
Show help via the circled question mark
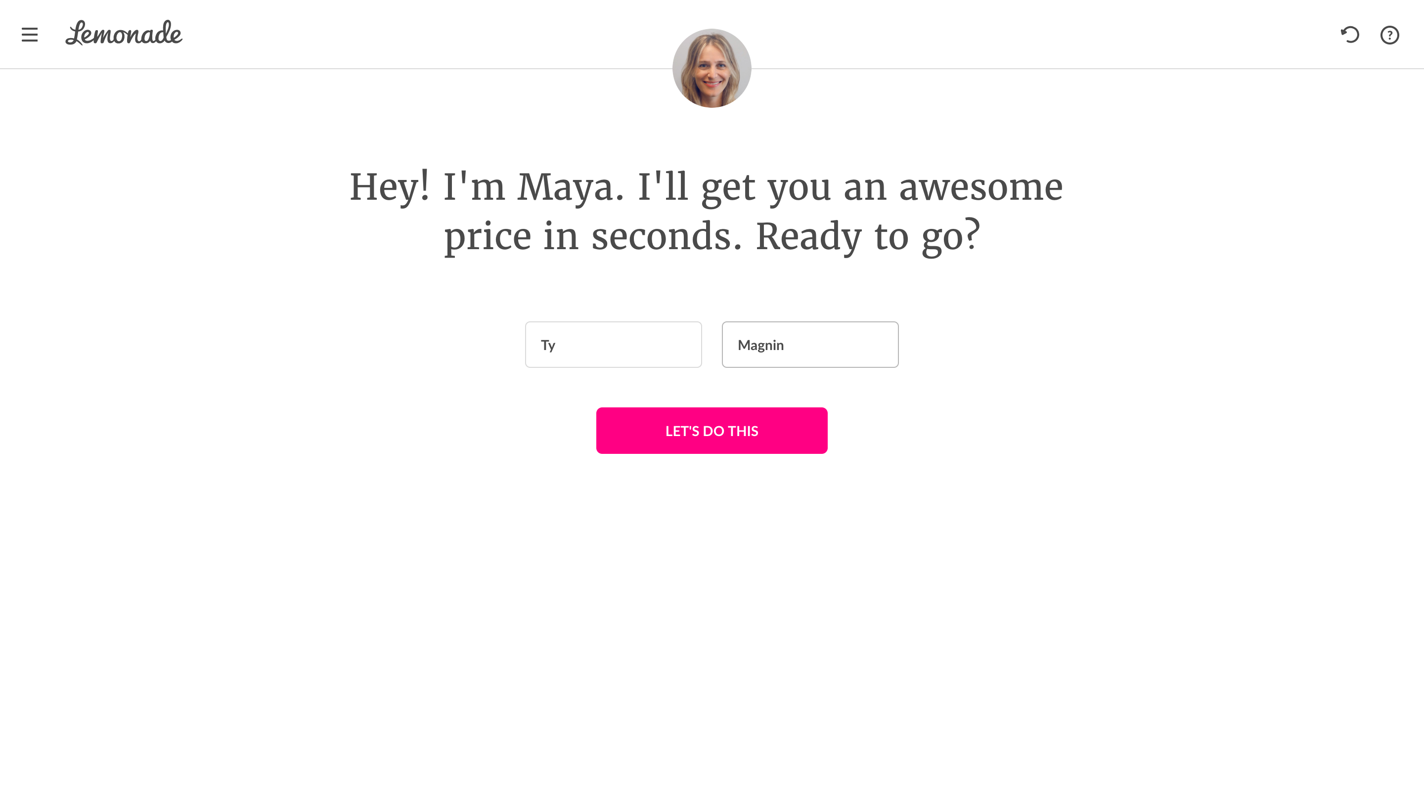(x=1390, y=35)
